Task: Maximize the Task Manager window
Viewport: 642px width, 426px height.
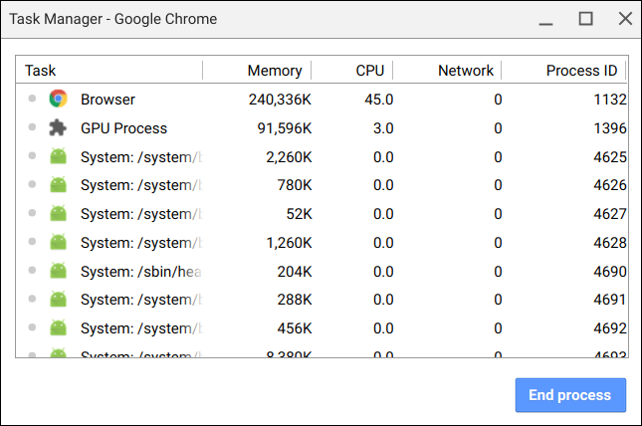Action: 586,19
